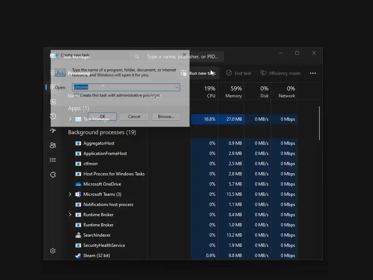Click the Background processes (19) heading

point(102,132)
